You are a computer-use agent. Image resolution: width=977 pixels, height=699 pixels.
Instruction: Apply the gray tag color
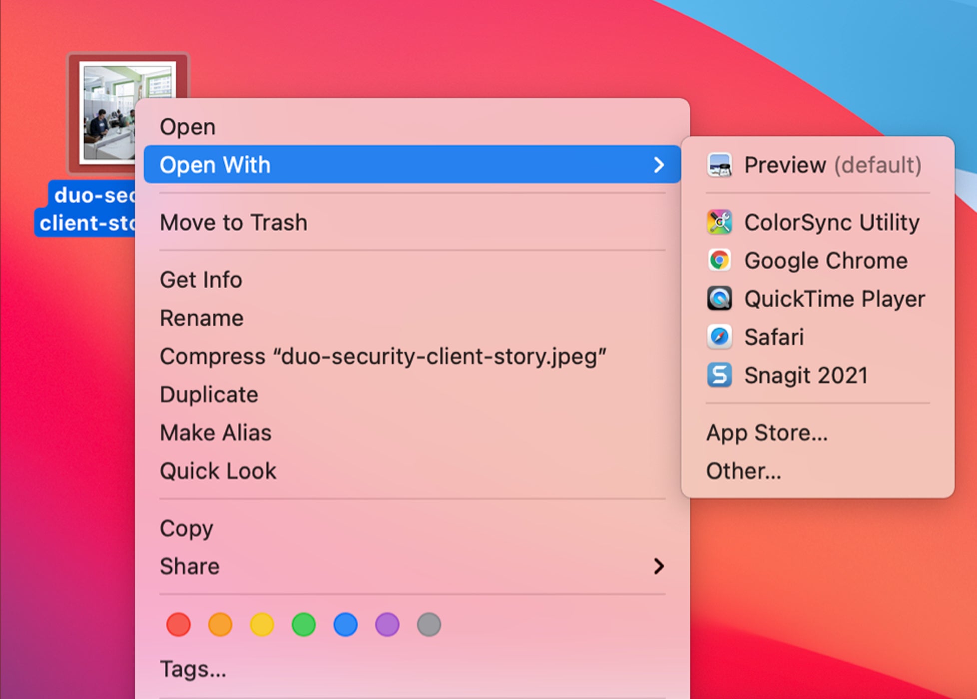tap(429, 625)
